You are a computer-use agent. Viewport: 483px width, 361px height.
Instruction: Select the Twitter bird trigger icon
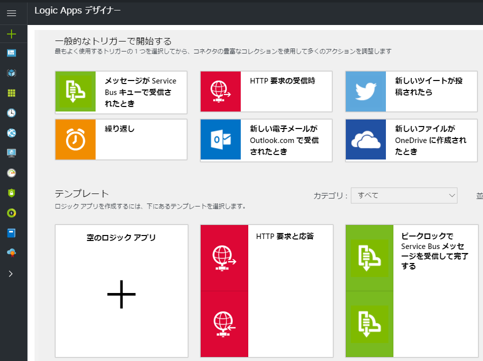[366, 91]
